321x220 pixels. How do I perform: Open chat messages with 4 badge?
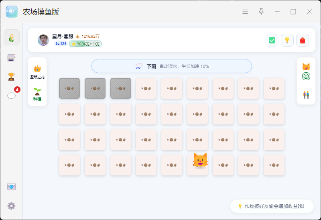coord(12,96)
